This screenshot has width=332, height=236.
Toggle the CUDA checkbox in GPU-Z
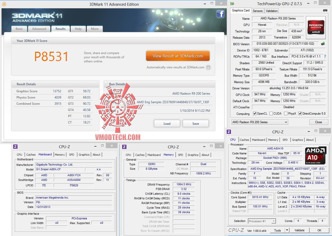(271, 114)
